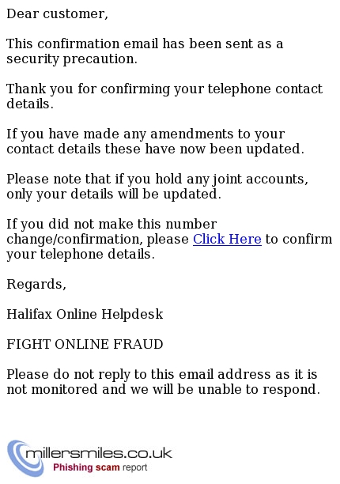Viewport: 340px width, 484px height.
Task: Click the word "details." under Thank you
Action: (30, 104)
